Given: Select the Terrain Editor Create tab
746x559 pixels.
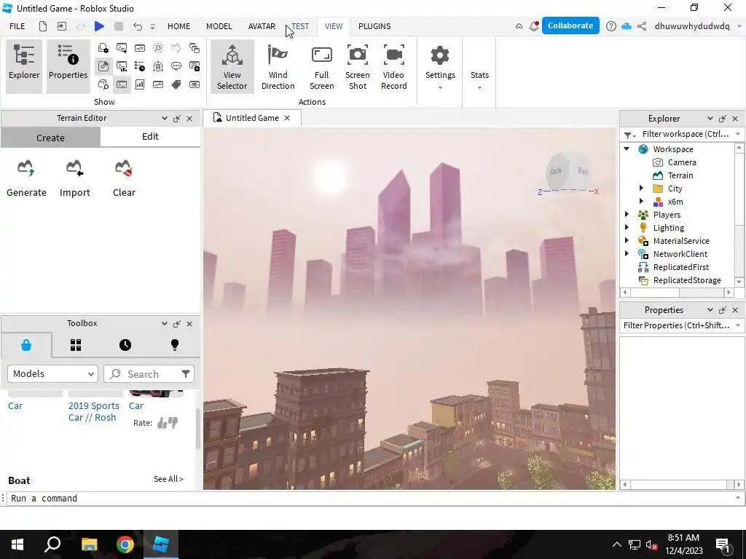Looking at the screenshot, I should click(x=50, y=138).
